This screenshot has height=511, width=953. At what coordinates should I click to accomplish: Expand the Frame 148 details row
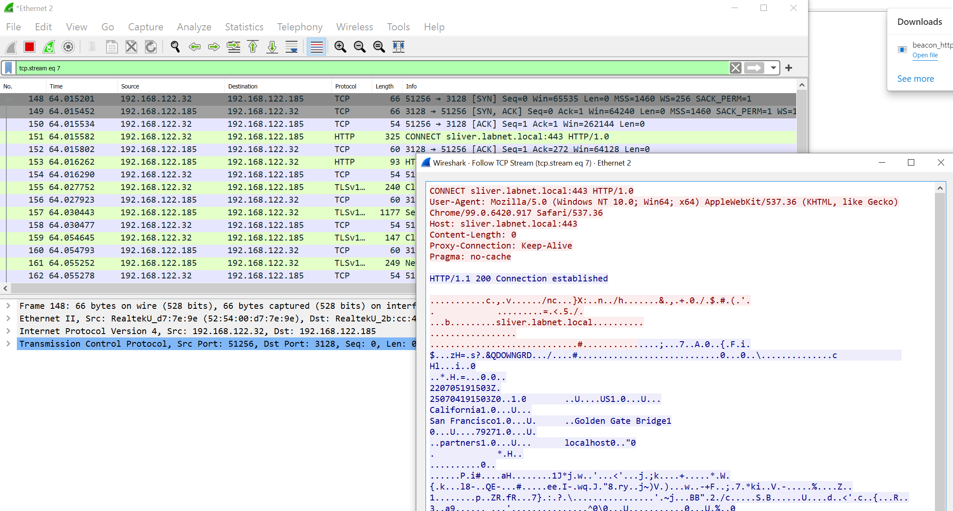point(8,306)
